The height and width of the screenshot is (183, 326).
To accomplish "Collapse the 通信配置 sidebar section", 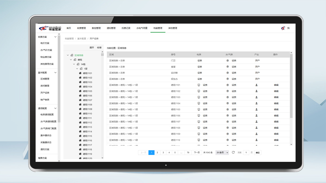I will click(x=55, y=108).
